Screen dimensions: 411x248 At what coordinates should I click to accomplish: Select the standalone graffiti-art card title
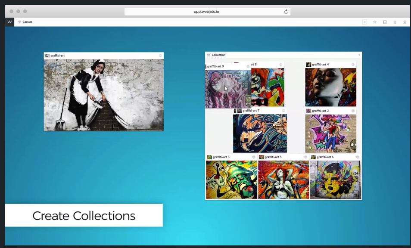(x=57, y=56)
